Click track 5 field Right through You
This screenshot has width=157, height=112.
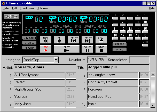[39, 90]
